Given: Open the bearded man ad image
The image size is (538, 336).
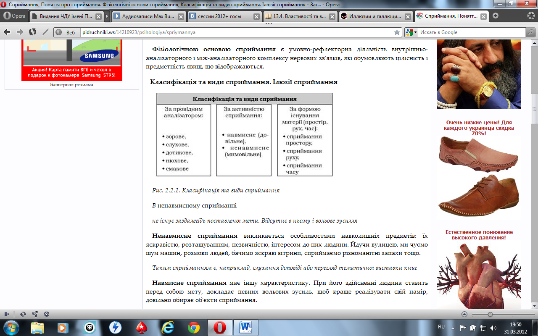Looking at the screenshot, I should tap(479, 74).
